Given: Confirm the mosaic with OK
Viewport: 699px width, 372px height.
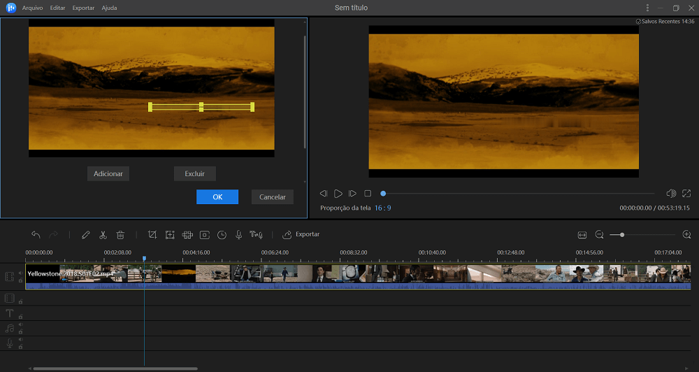Looking at the screenshot, I should click(217, 196).
